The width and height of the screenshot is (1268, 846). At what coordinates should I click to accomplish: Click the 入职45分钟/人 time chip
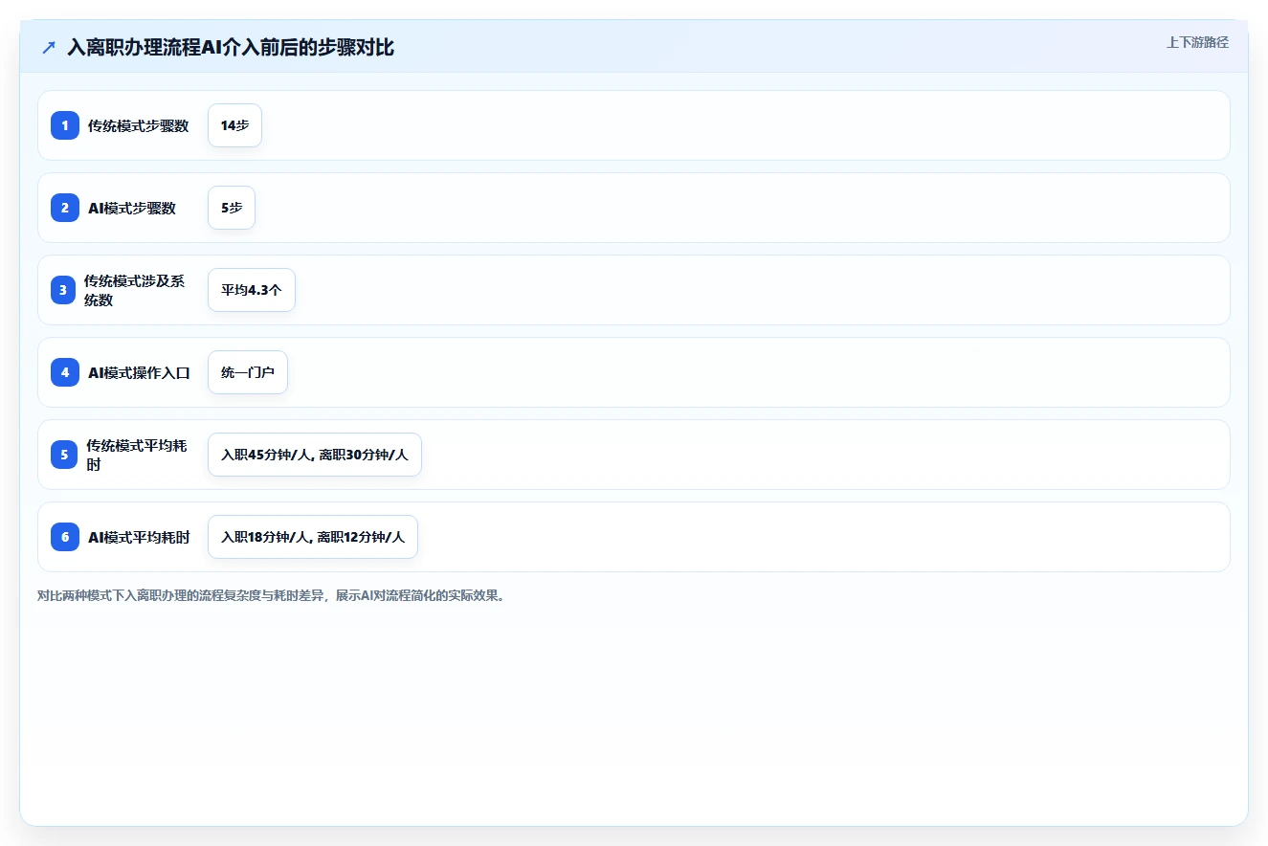[315, 455]
